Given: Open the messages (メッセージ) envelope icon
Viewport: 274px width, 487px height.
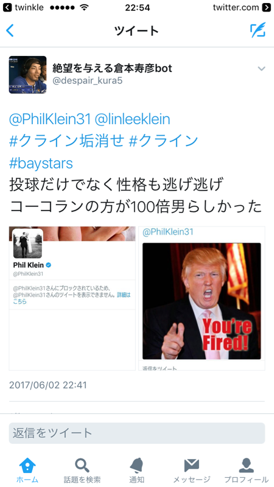Looking at the screenshot, I should pyautogui.click(x=191, y=465).
